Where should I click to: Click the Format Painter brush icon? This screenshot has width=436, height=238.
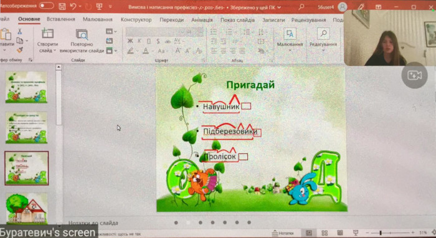(x=19, y=50)
